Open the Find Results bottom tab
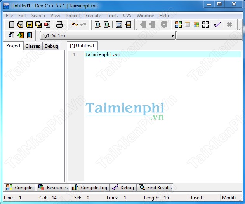 point(155,188)
